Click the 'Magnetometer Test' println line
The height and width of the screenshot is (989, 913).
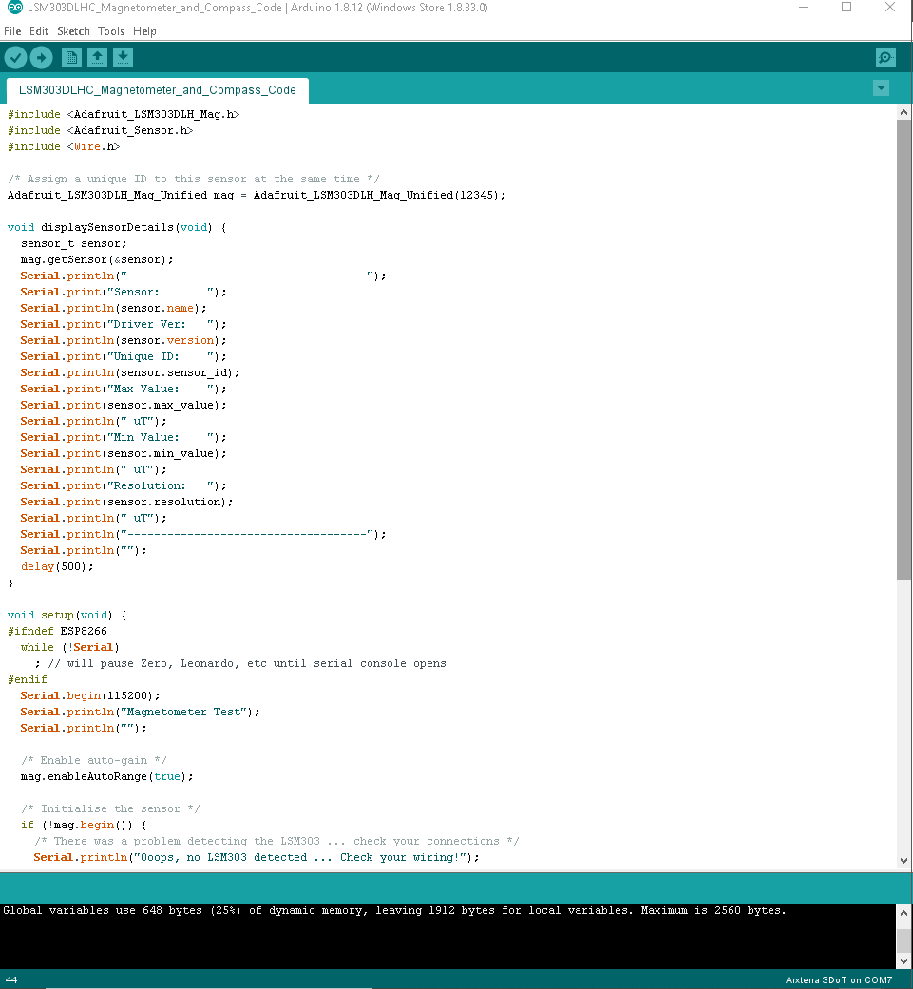click(140, 712)
